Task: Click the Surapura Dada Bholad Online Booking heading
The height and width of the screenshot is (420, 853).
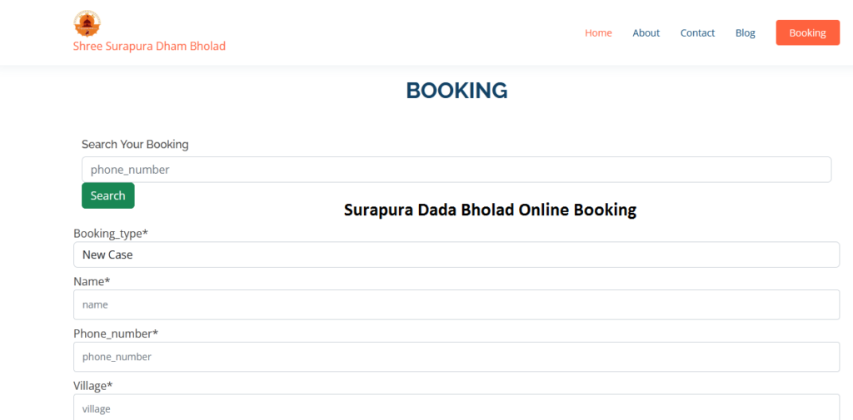Action: [x=490, y=210]
